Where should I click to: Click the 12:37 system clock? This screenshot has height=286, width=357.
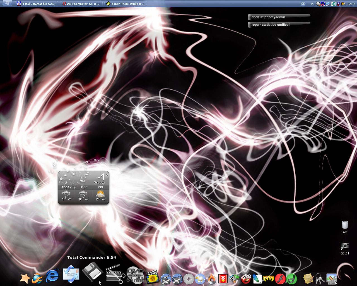pos(351,4)
